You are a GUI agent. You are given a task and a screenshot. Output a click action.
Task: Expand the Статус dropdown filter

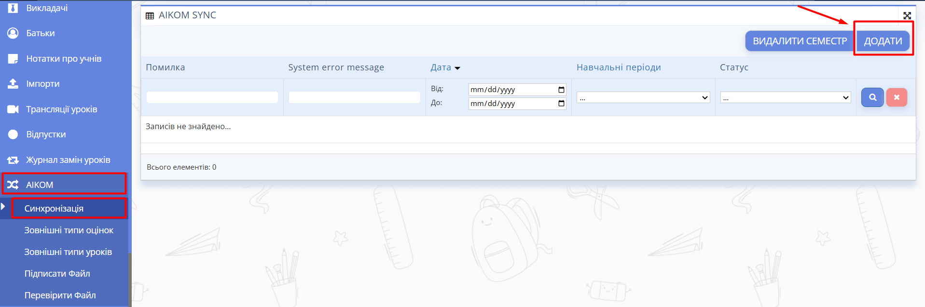pyautogui.click(x=786, y=98)
